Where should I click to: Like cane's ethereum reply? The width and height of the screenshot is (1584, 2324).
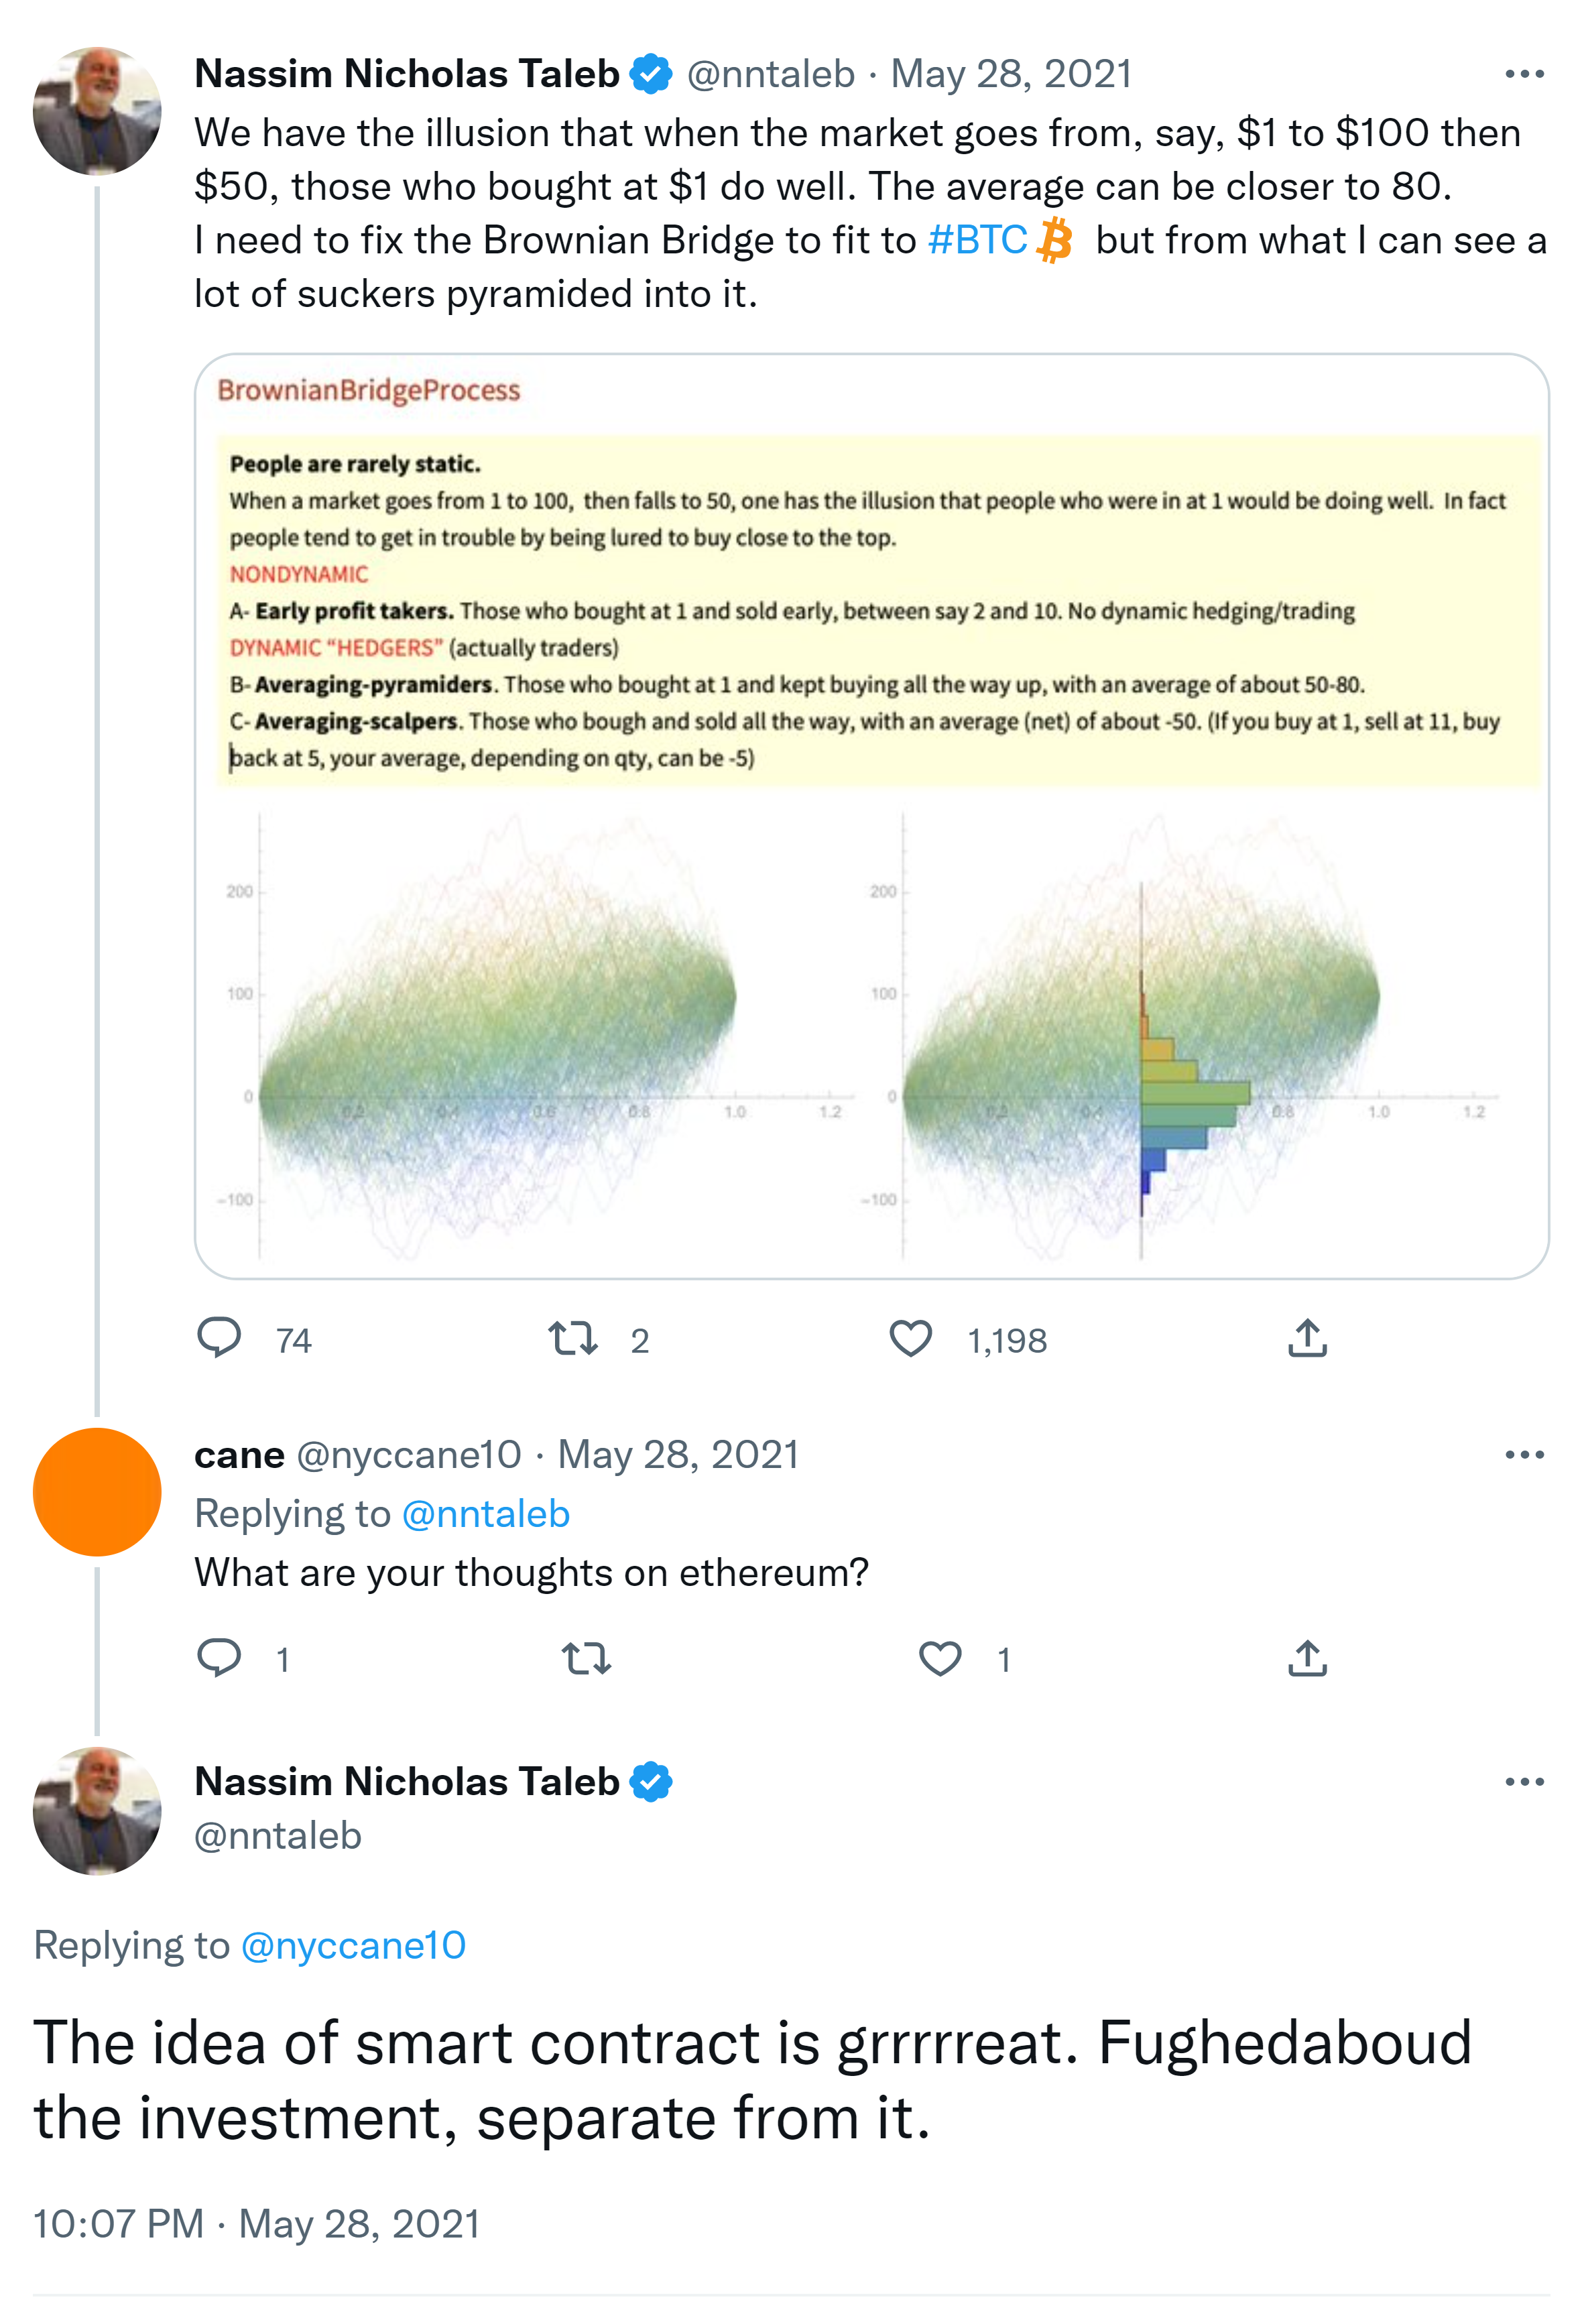click(940, 1658)
